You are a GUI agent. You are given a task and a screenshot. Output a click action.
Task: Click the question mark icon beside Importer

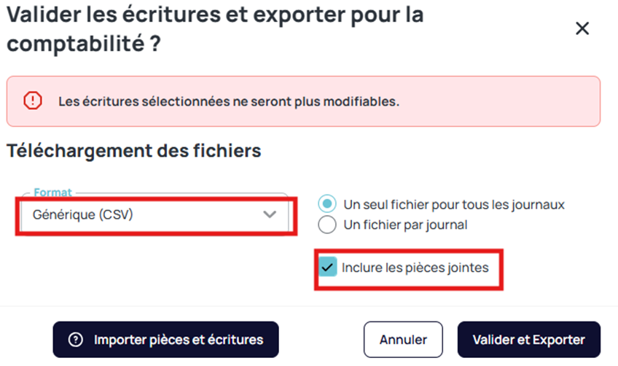coord(75,340)
